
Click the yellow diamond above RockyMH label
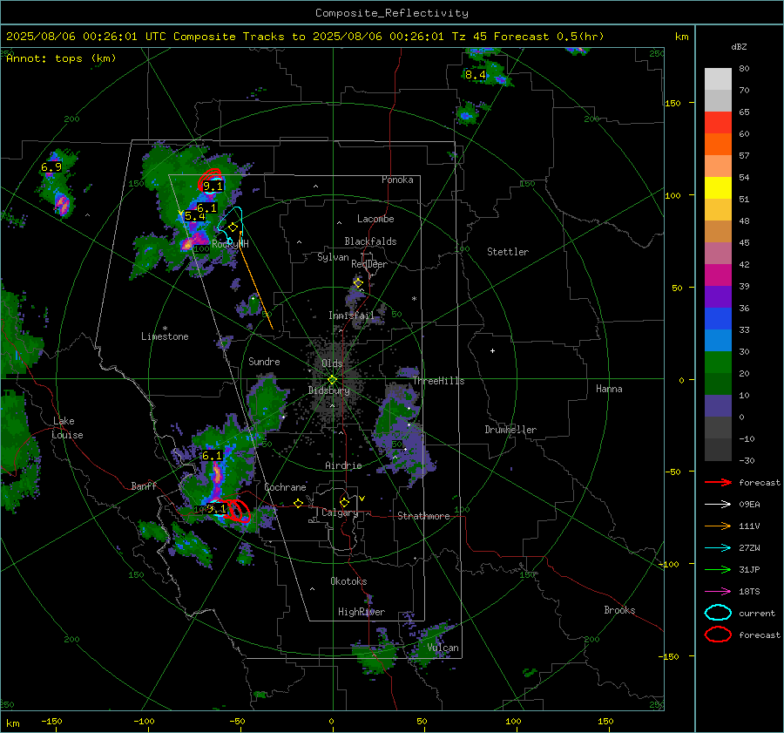(233, 227)
